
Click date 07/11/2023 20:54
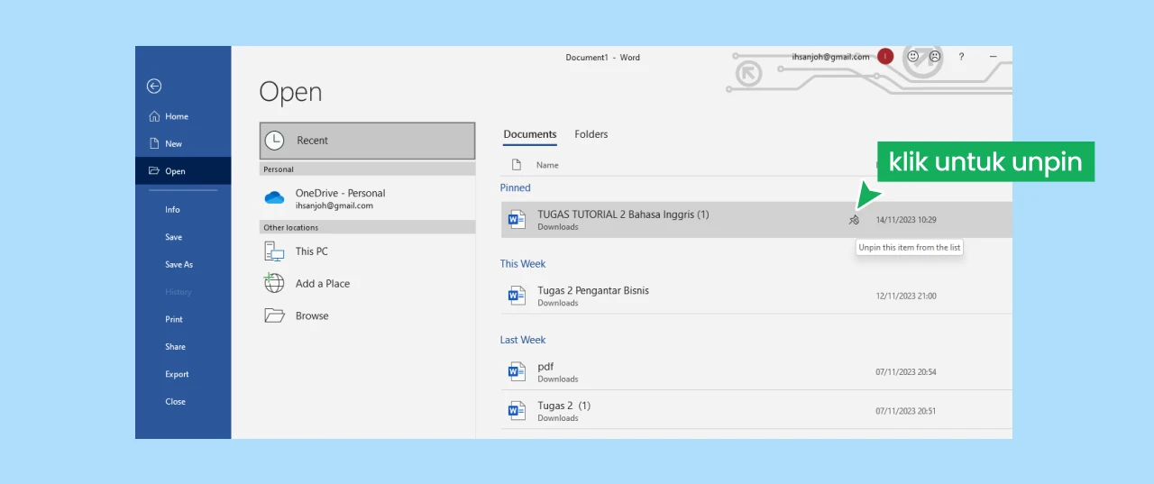(906, 371)
